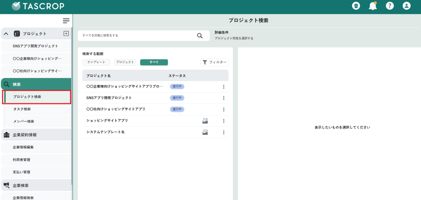Select ショッピングサイトアプリ row in results
This screenshot has width=421, height=200.
pyautogui.click(x=155, y=121)
